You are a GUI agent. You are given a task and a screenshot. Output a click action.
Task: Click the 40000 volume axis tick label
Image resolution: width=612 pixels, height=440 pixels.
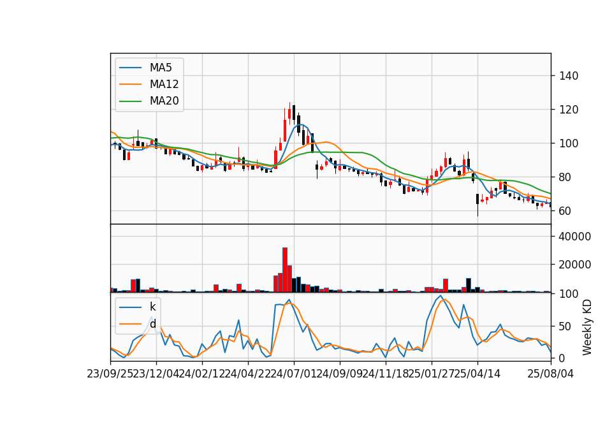click(x=575, y=237)
